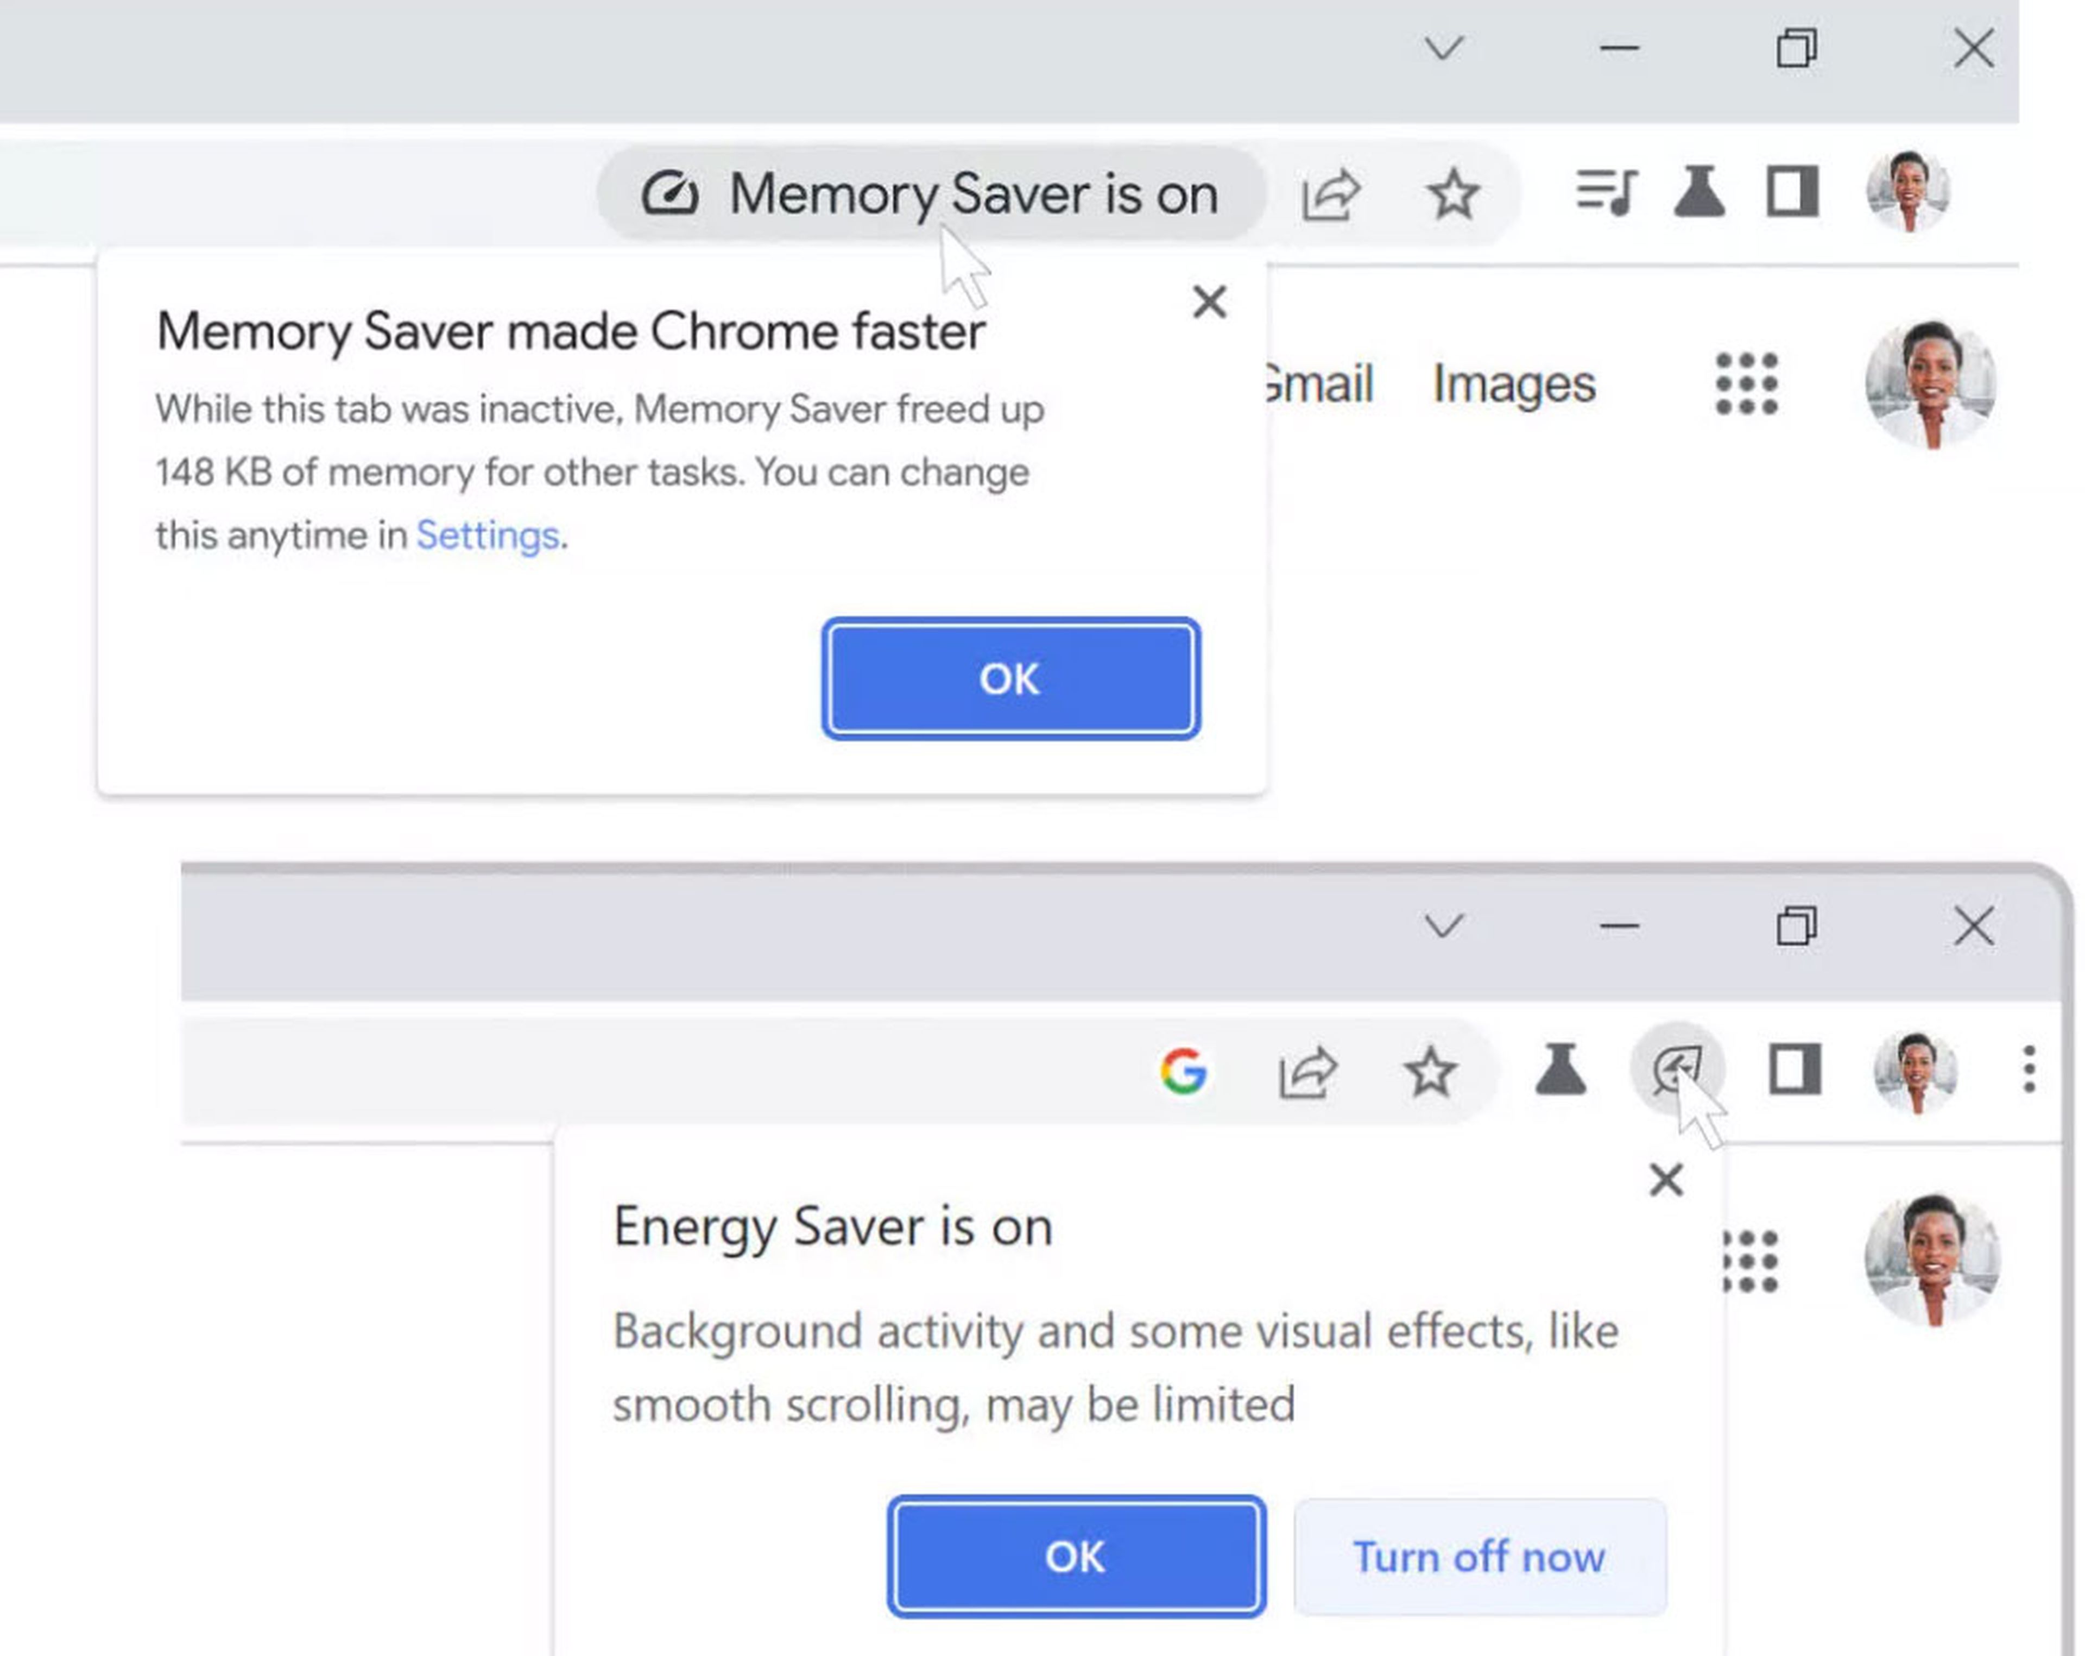Open Chrome Labs flask icon in top window
This screenshot has height=1656, width=2085.
coord(1699,192)
